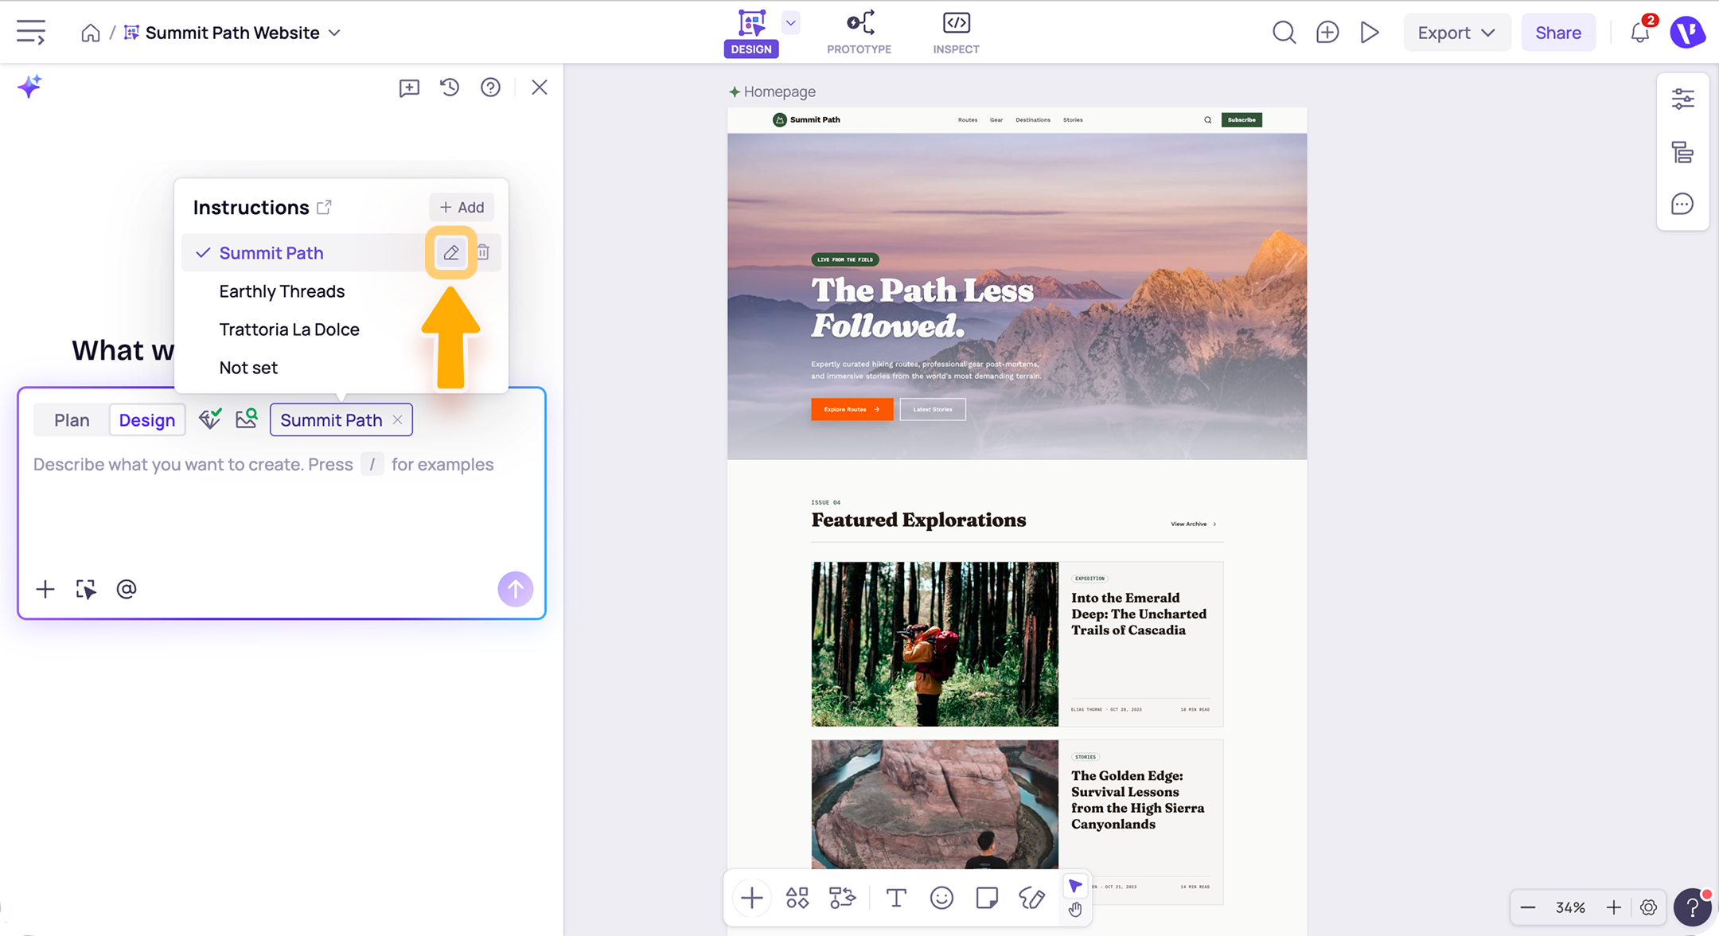Open the Summit Path instruction chip
Screen dimensions: 1719x936
pos(331,420)
